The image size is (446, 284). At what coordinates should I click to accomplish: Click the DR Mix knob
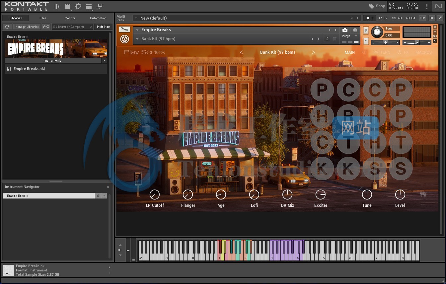pos(287,195)
